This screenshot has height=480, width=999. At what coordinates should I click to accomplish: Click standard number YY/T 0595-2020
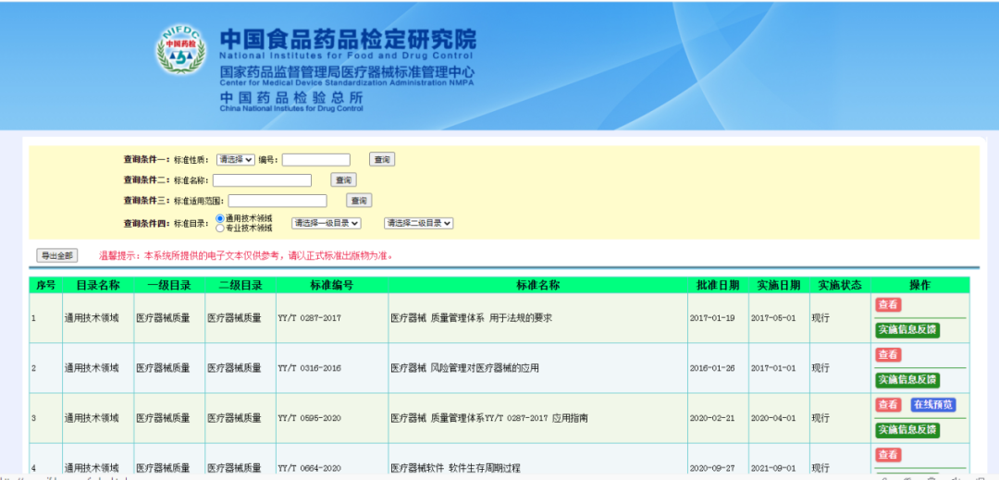click(309, 418)
